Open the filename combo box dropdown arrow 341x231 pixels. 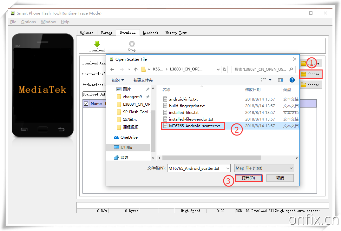[x=227, y=168]
